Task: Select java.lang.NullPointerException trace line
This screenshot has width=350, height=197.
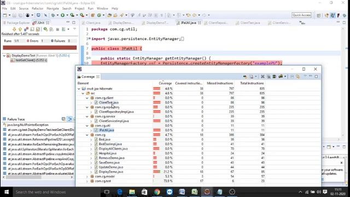Action: [28, 125]
